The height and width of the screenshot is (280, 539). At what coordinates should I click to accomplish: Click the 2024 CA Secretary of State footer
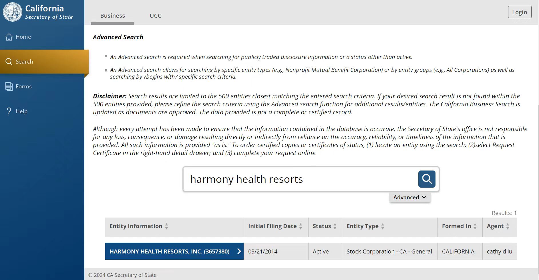[x=122, y=275]
